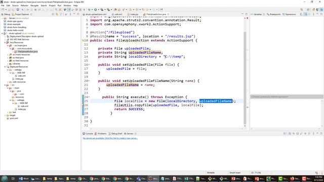Toggle Link with Editor in Project Explorer
324x182 pixels.
(x=57, y=14)
